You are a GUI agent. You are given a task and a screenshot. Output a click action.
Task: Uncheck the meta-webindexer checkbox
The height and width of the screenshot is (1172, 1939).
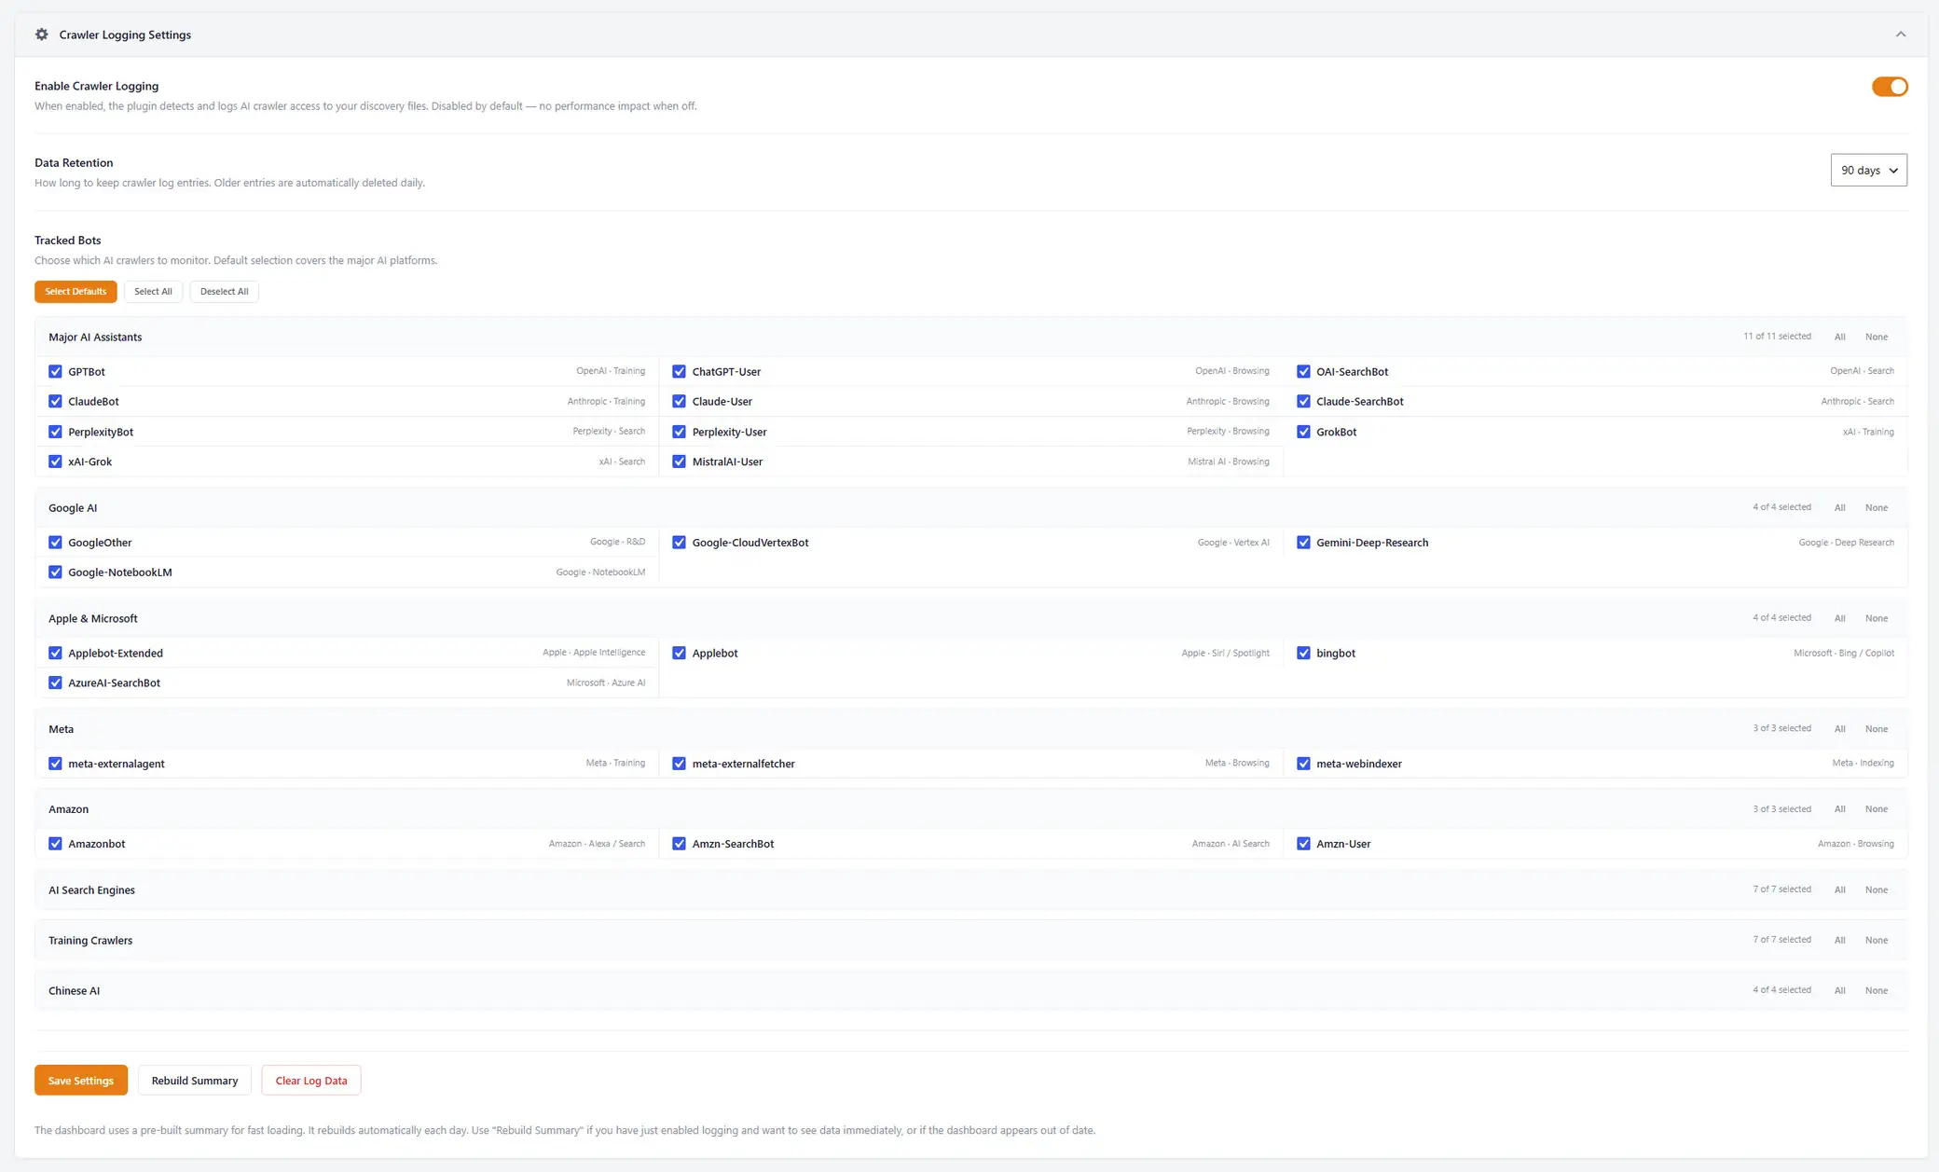[x=1303, y=764]
